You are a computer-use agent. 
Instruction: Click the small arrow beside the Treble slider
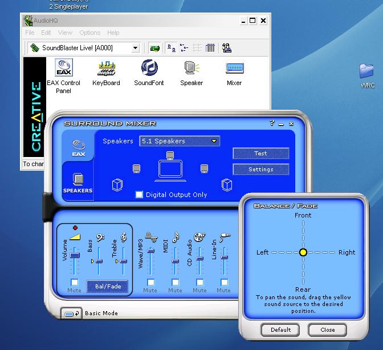pyautogui.click(x=117, y=261)
